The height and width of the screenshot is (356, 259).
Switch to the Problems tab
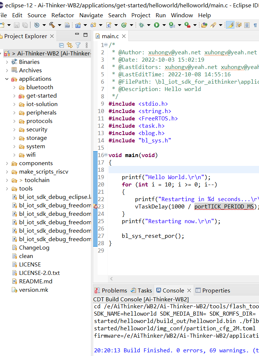tap(110, 290)
